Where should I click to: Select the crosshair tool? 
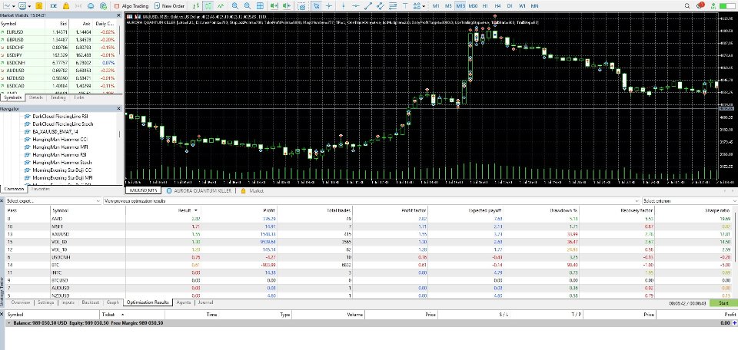(329, 6)
